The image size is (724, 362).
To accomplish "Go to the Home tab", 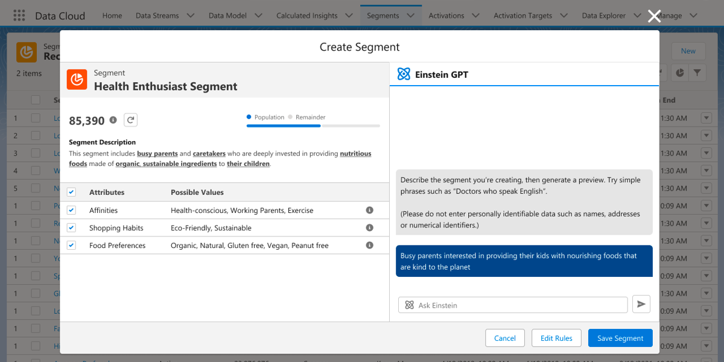I will (112, 16).
